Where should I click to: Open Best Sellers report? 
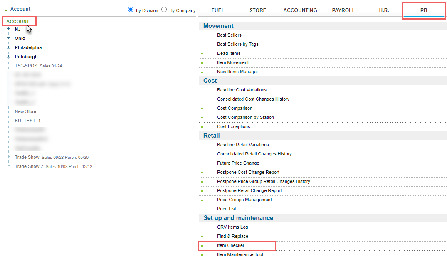229,35
